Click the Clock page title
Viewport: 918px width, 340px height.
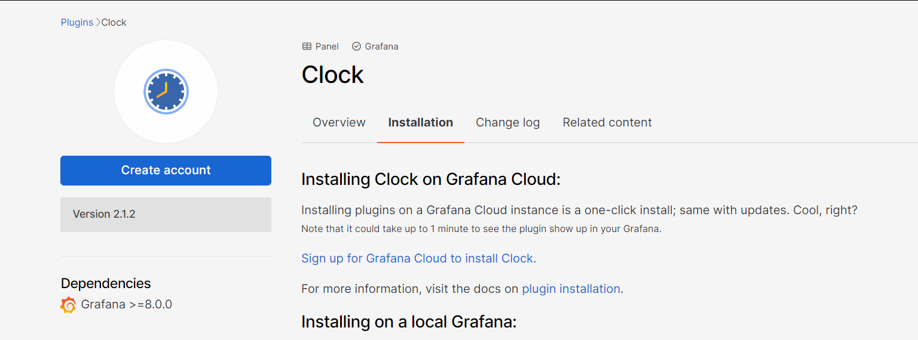click(x=333, y=75)
